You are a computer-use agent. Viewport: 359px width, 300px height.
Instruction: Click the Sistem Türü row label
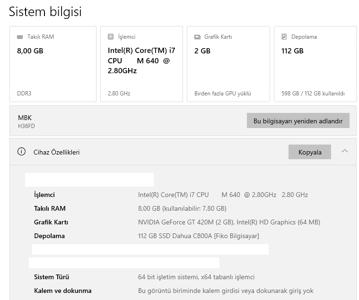52,277
